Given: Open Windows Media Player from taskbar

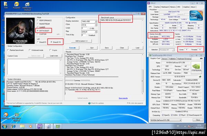Looking at the screenshot, I should click(31, 126).
